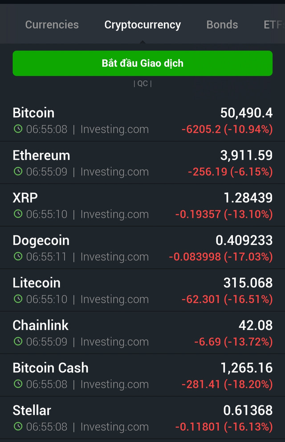This screenshot has height=442, width=285.
Task: Click the clock icon under XRP
Action: (18, 214)
